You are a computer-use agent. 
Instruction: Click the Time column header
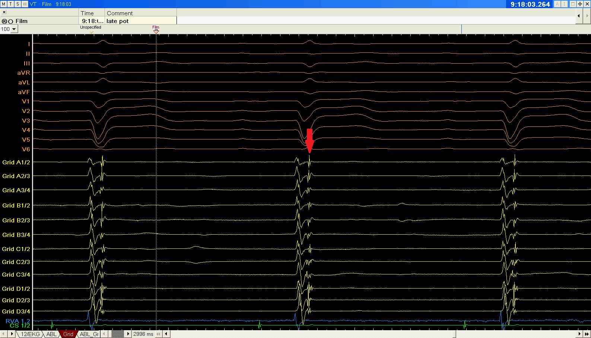tap(88, 13)
